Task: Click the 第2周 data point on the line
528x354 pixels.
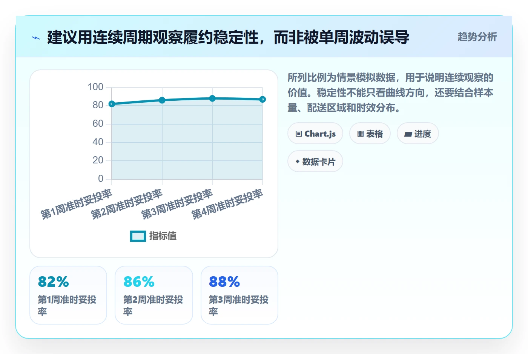Action: click(162, 100)
